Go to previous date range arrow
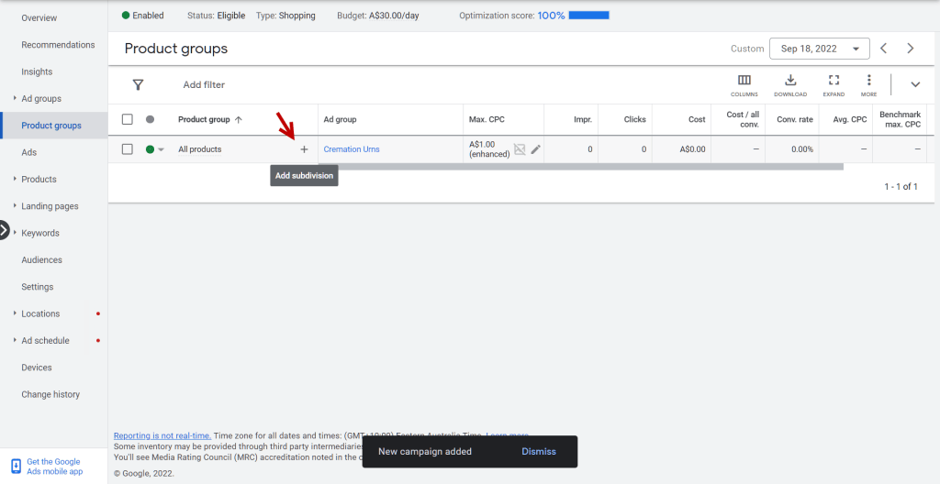 883,49
